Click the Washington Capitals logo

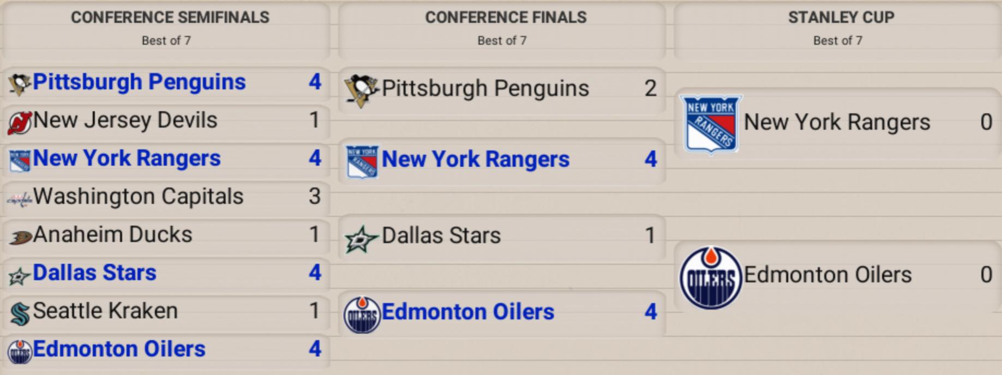tap(20, 199)
